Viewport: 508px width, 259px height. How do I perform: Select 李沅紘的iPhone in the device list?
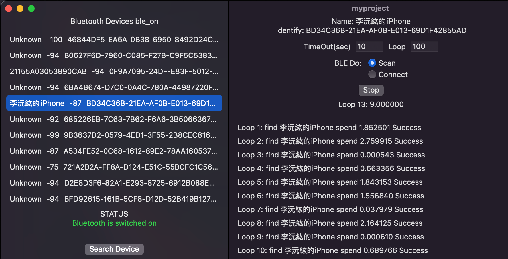pos(114,103)
